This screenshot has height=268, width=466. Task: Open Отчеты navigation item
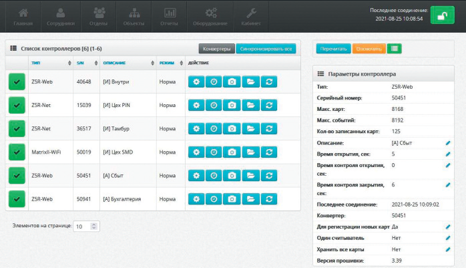[169, 17]
